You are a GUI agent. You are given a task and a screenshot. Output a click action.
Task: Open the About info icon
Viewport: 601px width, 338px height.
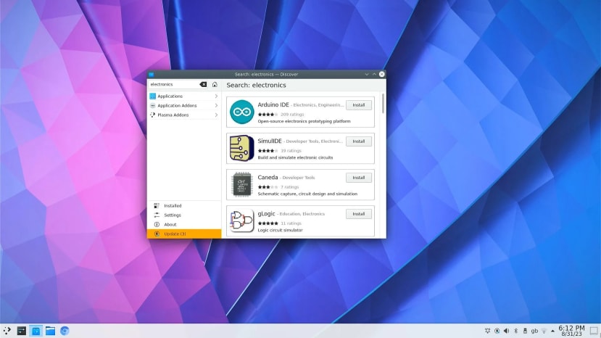coord(157,224)
